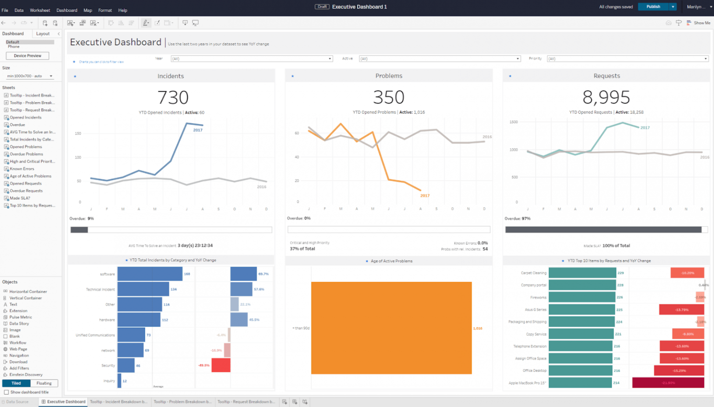Pause auto updates in the toolbar
Image resolution: width=714 pixels, height=407 pixels.
[x=55, y=22]
